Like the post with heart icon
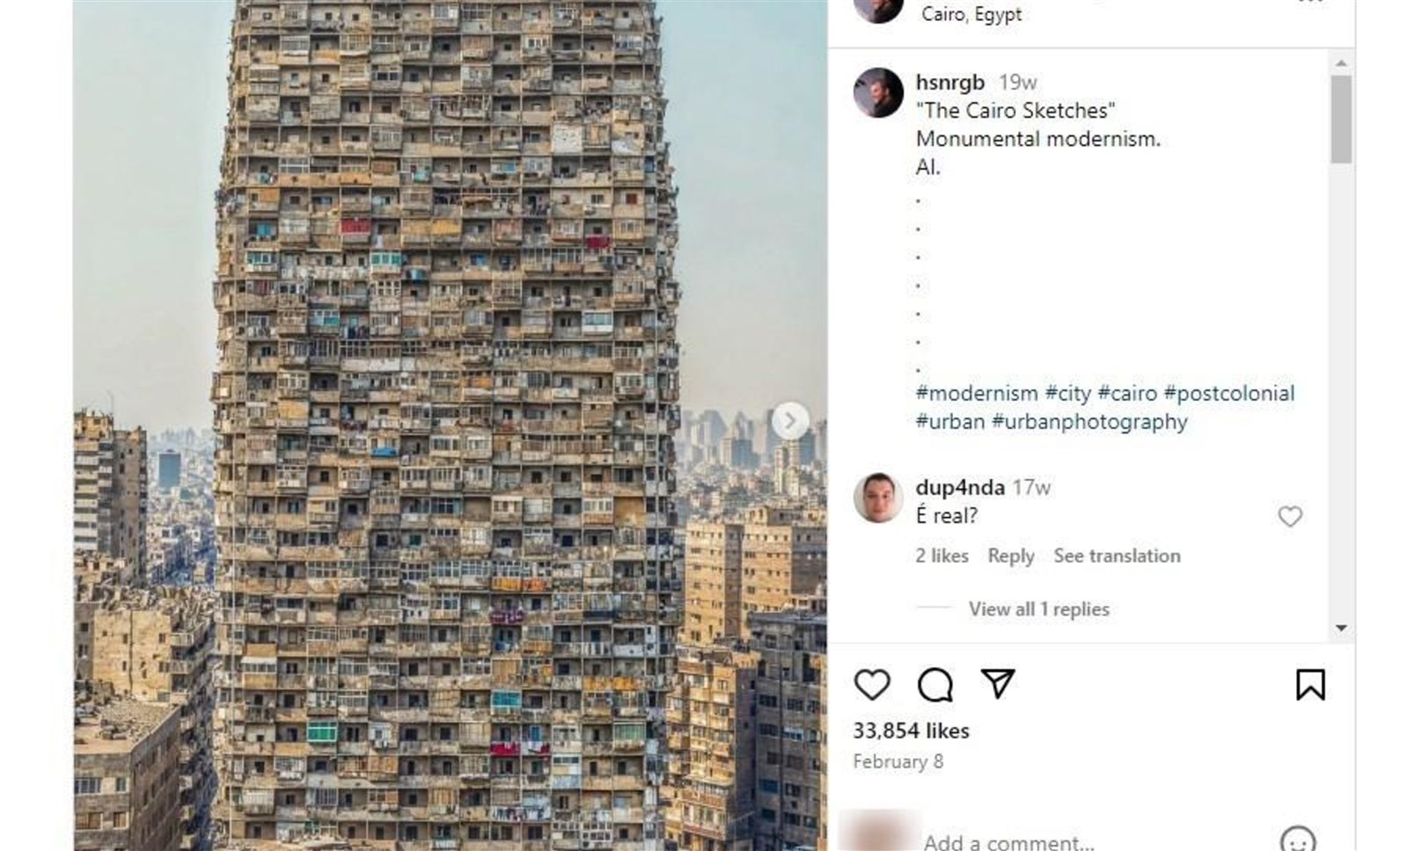The image size is (1408, 851). (x=872, y=685)
